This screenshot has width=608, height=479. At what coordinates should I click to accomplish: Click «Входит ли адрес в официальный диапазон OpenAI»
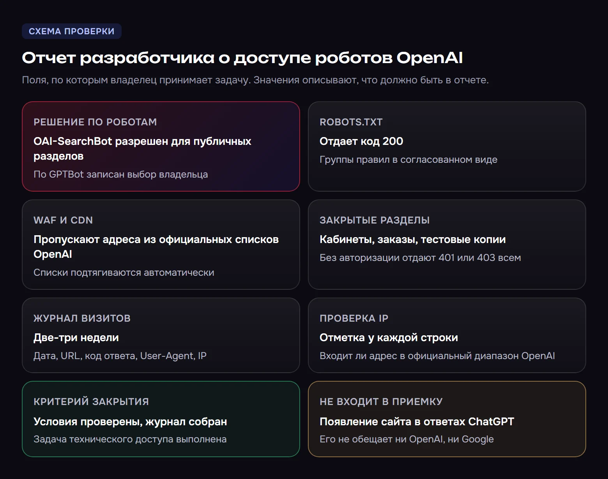coord(437,356)
